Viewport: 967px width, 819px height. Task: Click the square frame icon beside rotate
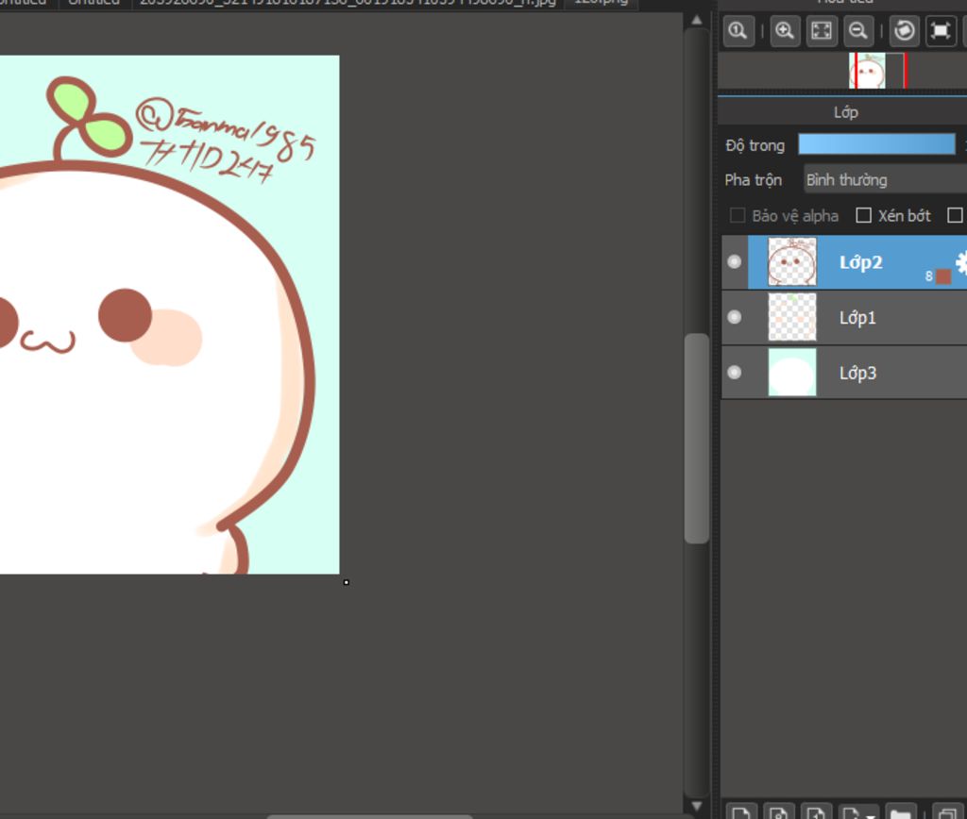coord(941,31)
